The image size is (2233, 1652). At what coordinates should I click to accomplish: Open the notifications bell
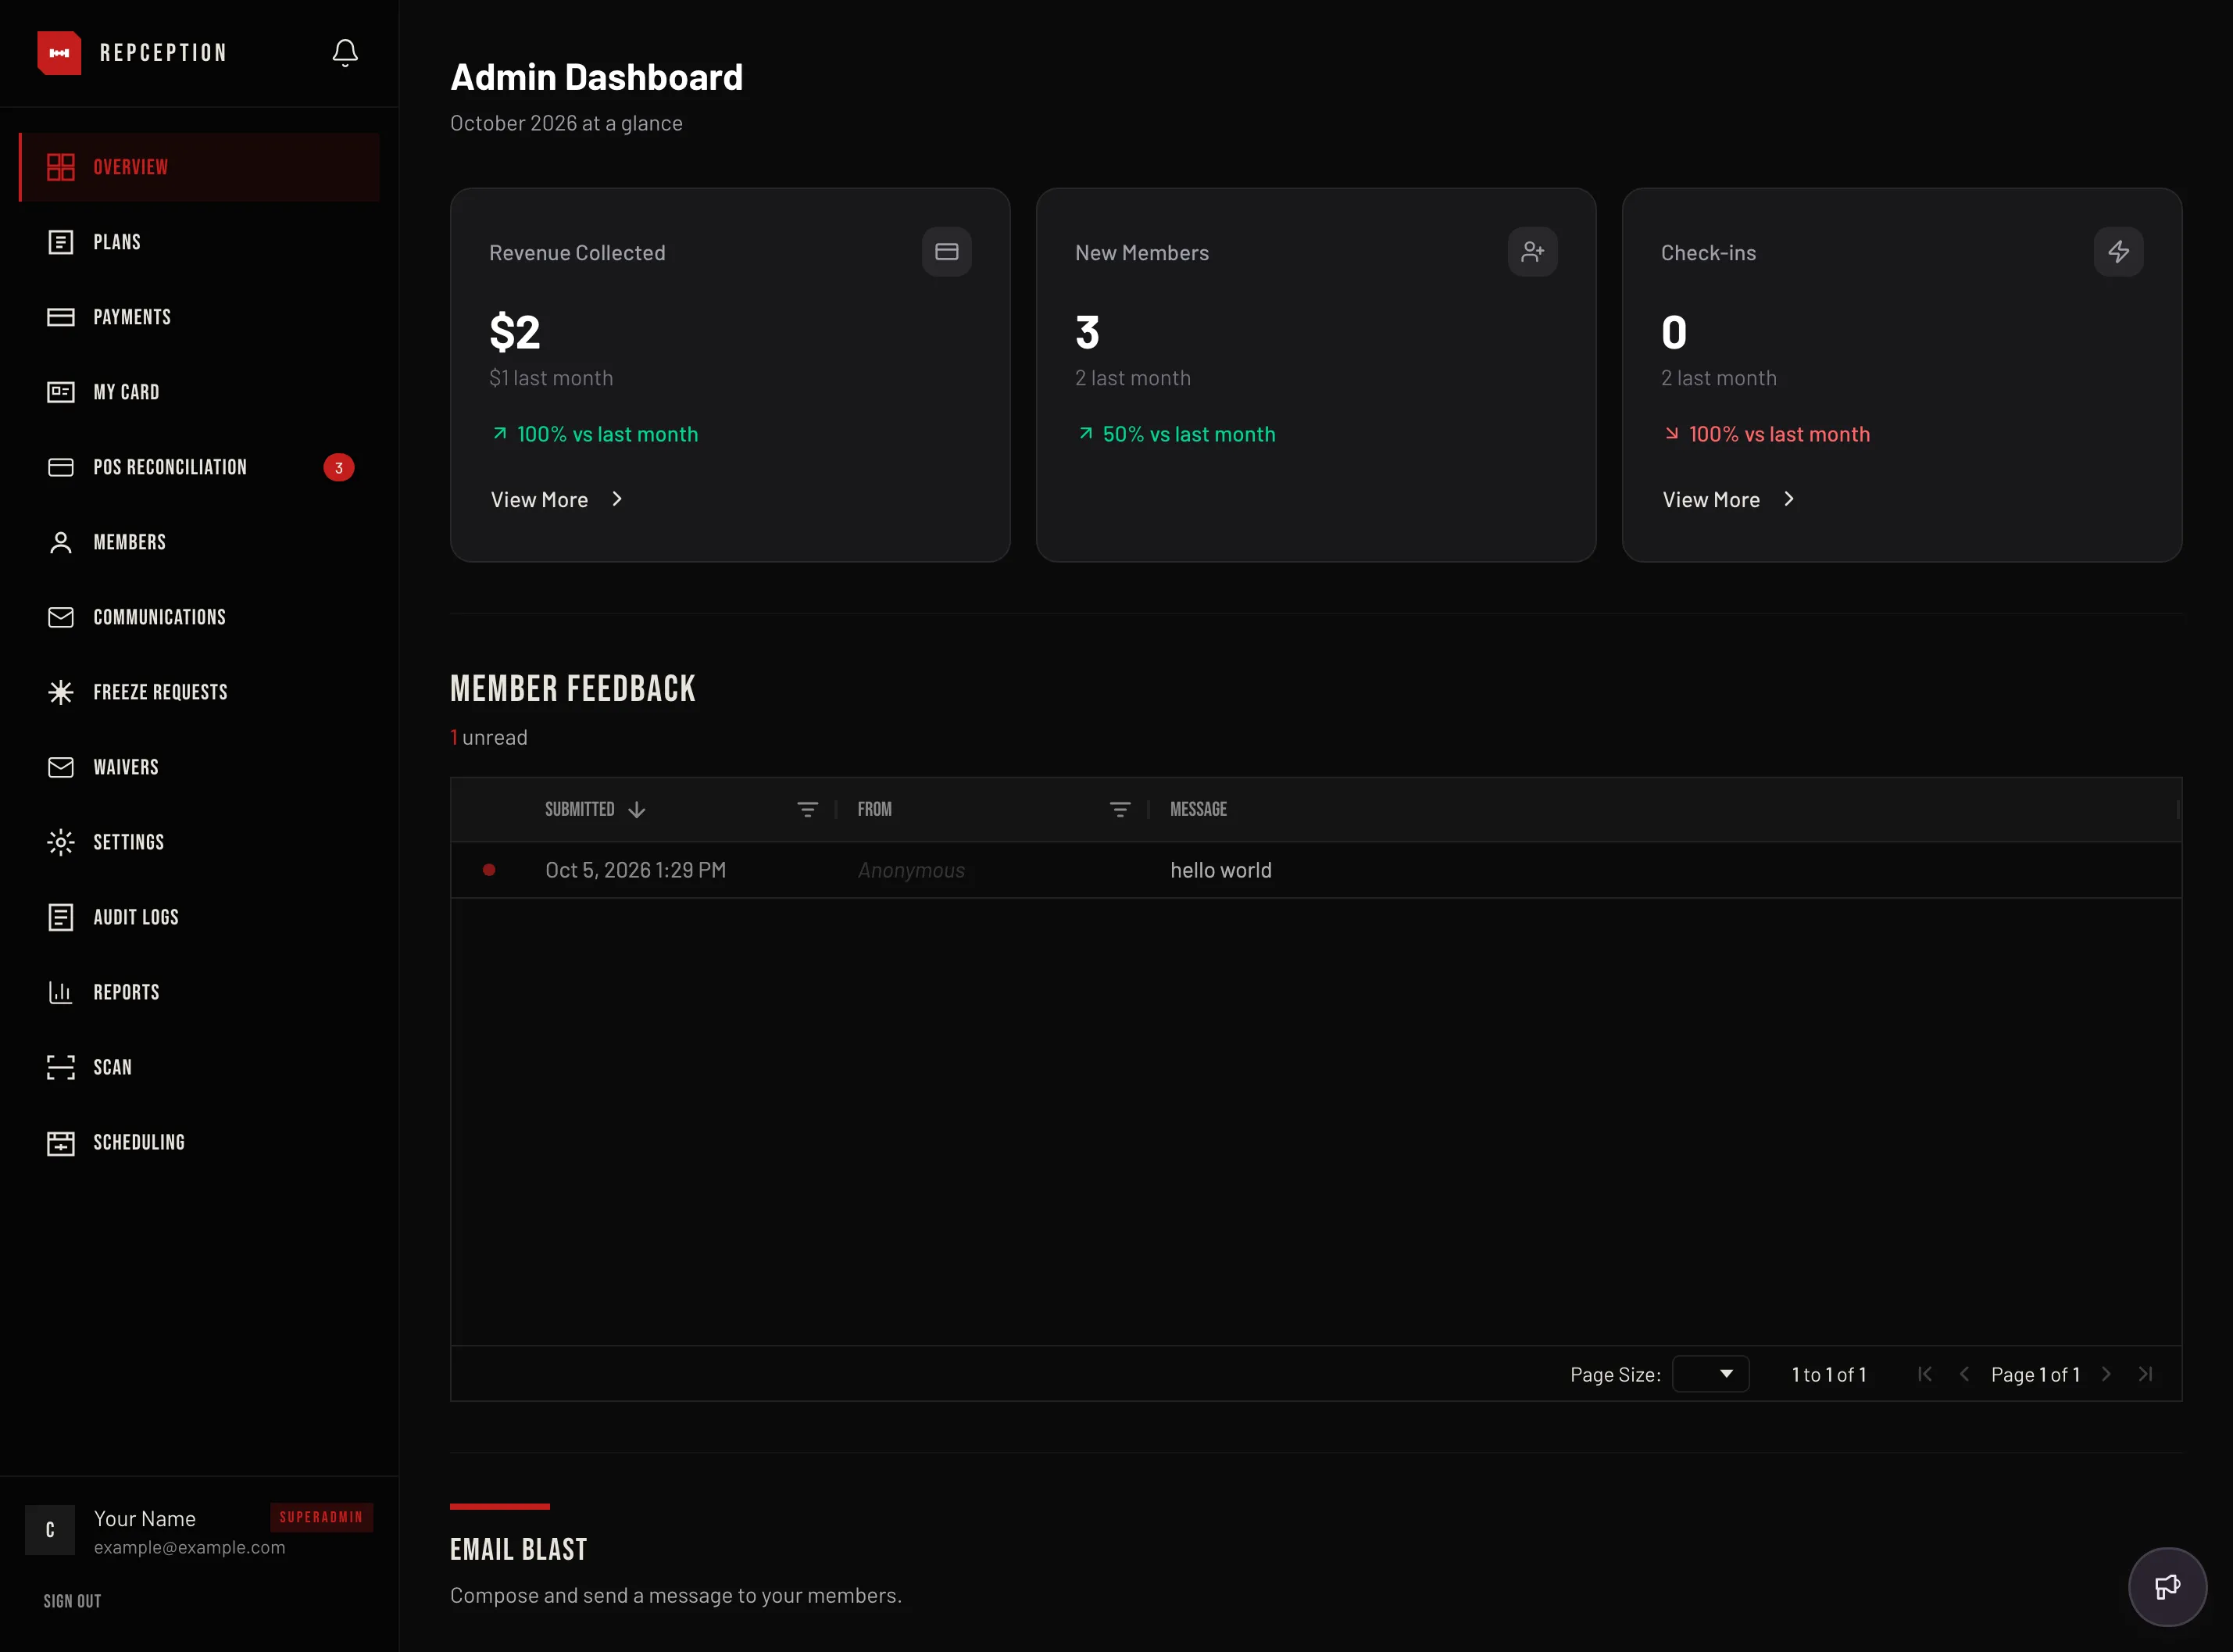pos(345,52)
